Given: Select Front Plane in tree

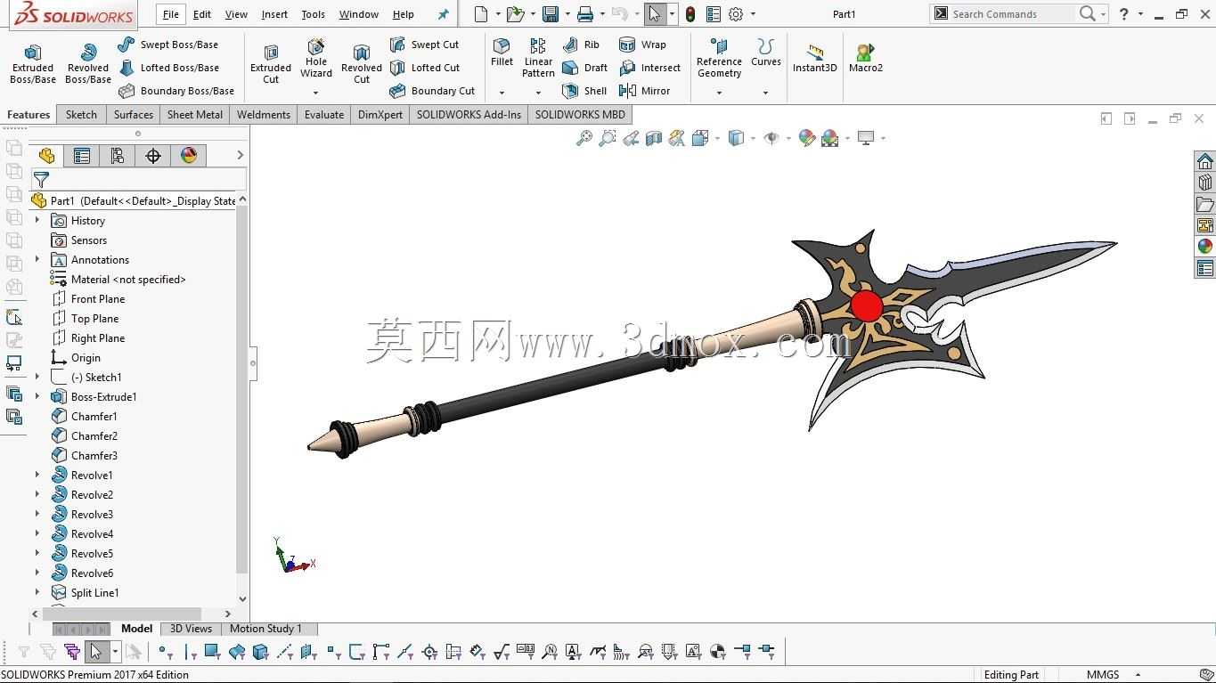Looking at the screenshot, I should click(x=88, y=298).
